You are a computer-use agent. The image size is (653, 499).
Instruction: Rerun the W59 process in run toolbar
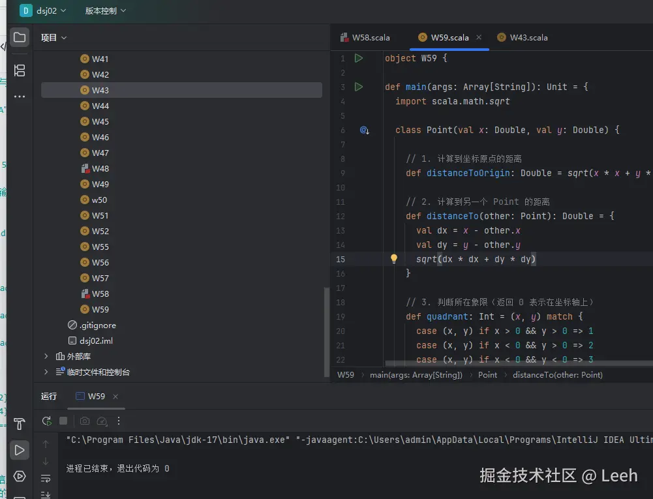coord(46,421)
